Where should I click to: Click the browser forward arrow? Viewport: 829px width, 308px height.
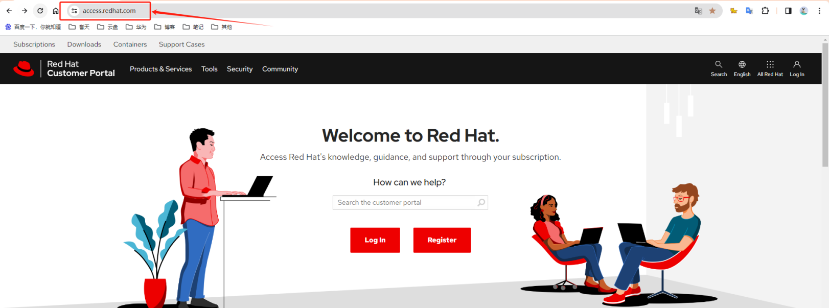click(25, 11)
